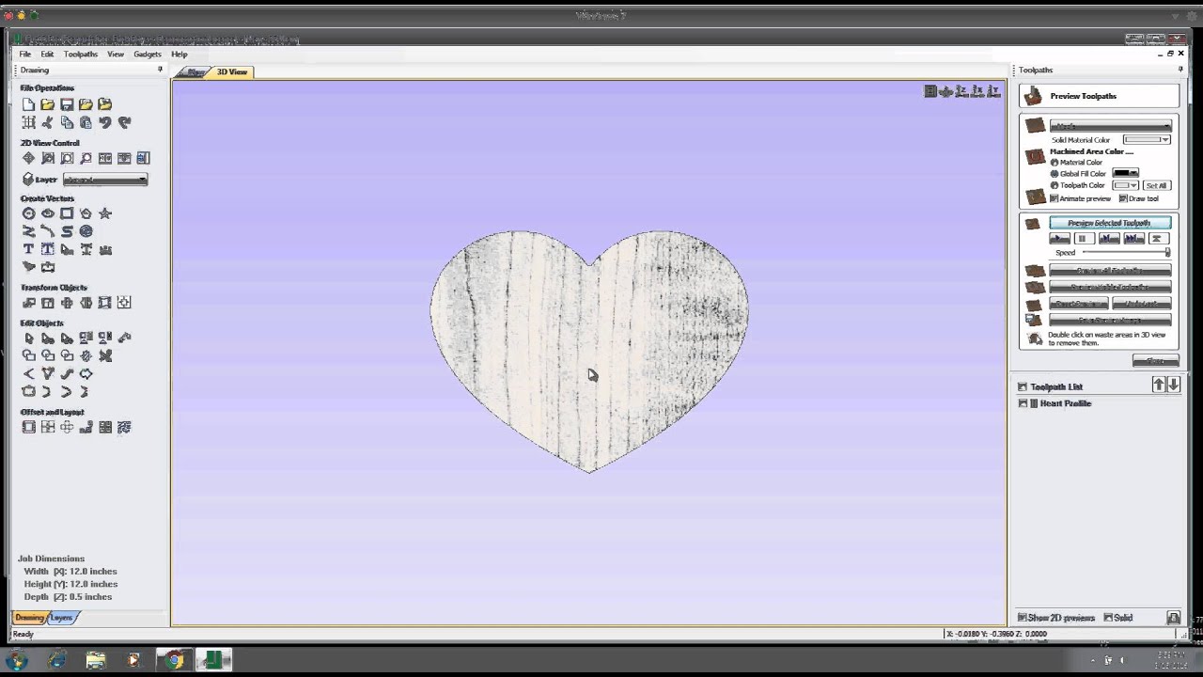Click the Save file disk icon
The width and height of the screenshot is (1203, 677).
point(67,104)
